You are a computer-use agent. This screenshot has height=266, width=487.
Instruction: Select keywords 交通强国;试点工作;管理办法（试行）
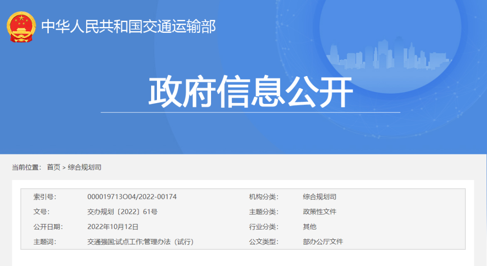click(140, 242)
